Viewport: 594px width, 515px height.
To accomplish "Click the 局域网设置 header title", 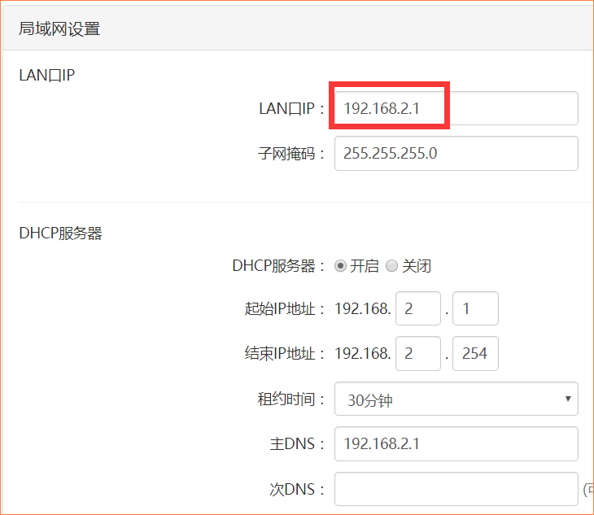I will 59,29.
